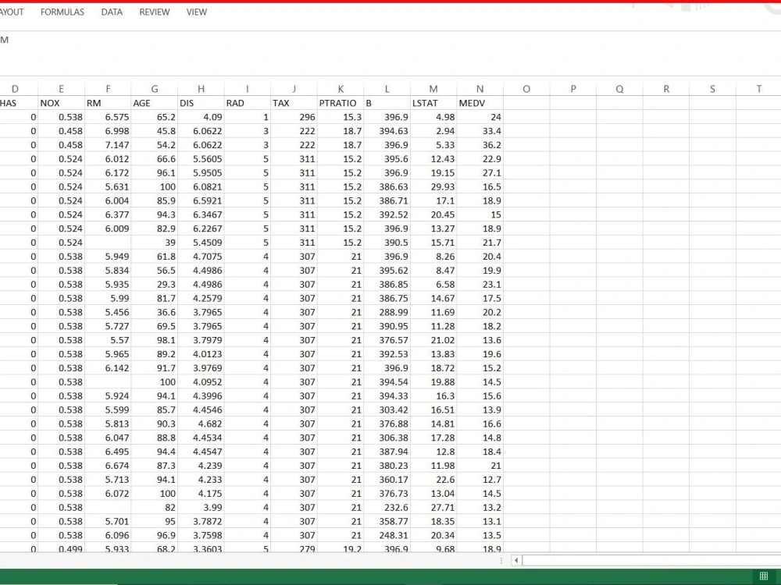Select column K header
The height and width of the screenshot is (585, 781).
[341, 89]
